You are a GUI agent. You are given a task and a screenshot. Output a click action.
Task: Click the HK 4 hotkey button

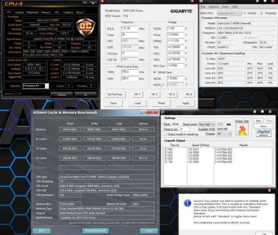coord(189,94)
